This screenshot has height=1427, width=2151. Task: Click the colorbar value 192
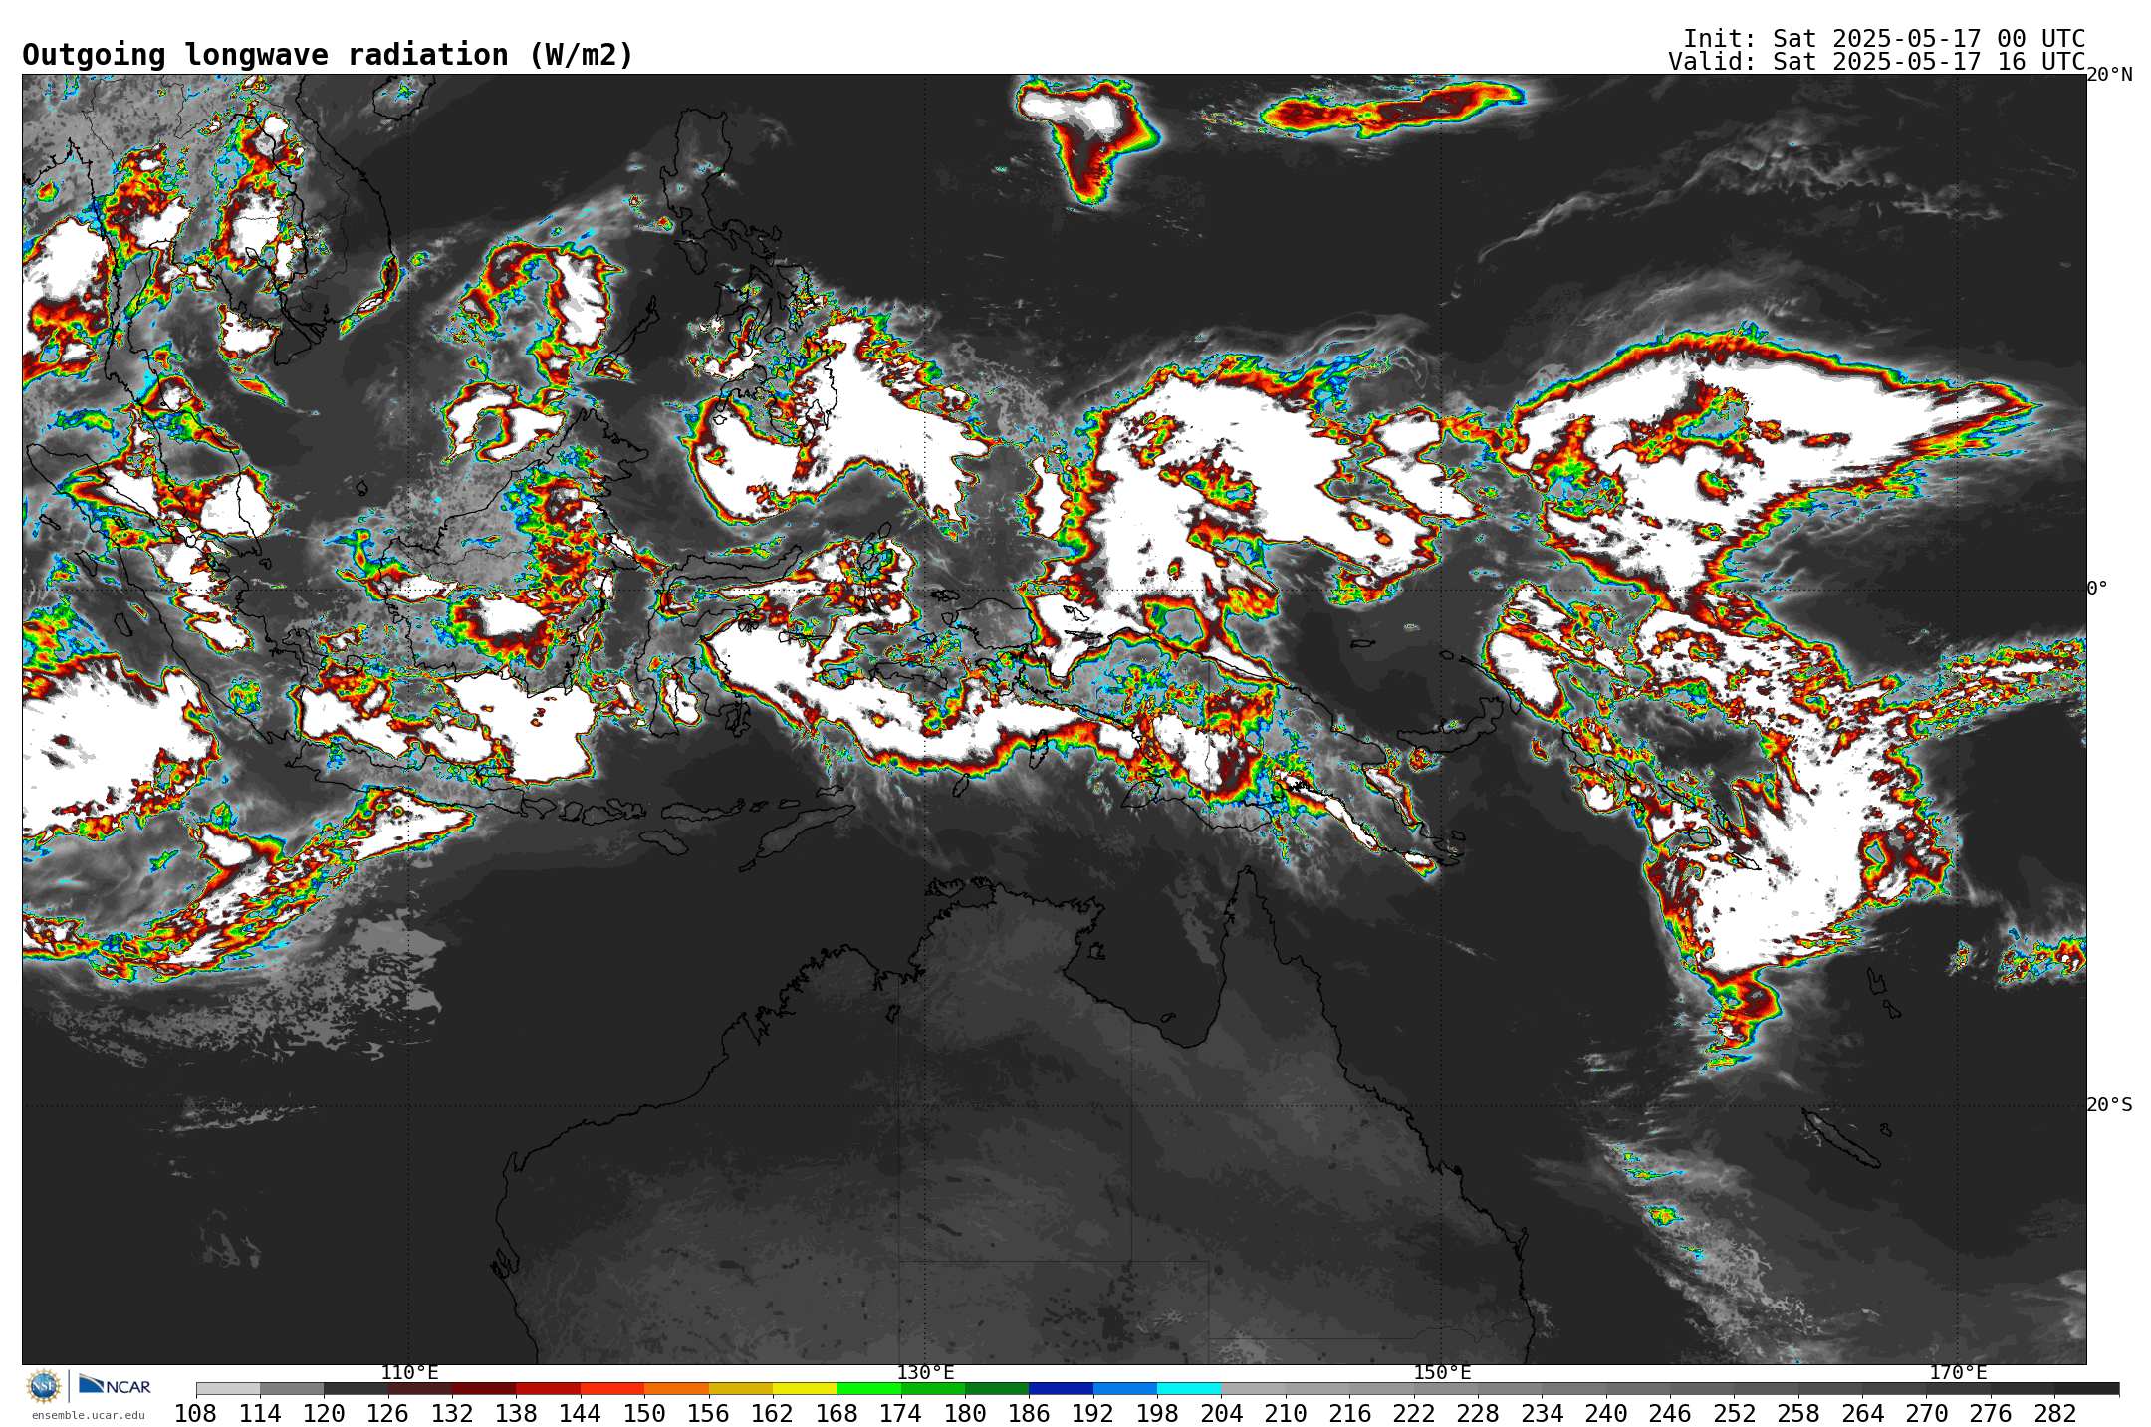[x=1092, y=1413]
